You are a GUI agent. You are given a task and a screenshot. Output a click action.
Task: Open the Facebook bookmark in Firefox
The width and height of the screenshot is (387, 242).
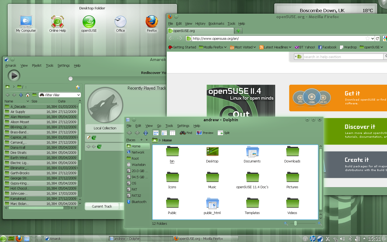(x=327, y=47)
